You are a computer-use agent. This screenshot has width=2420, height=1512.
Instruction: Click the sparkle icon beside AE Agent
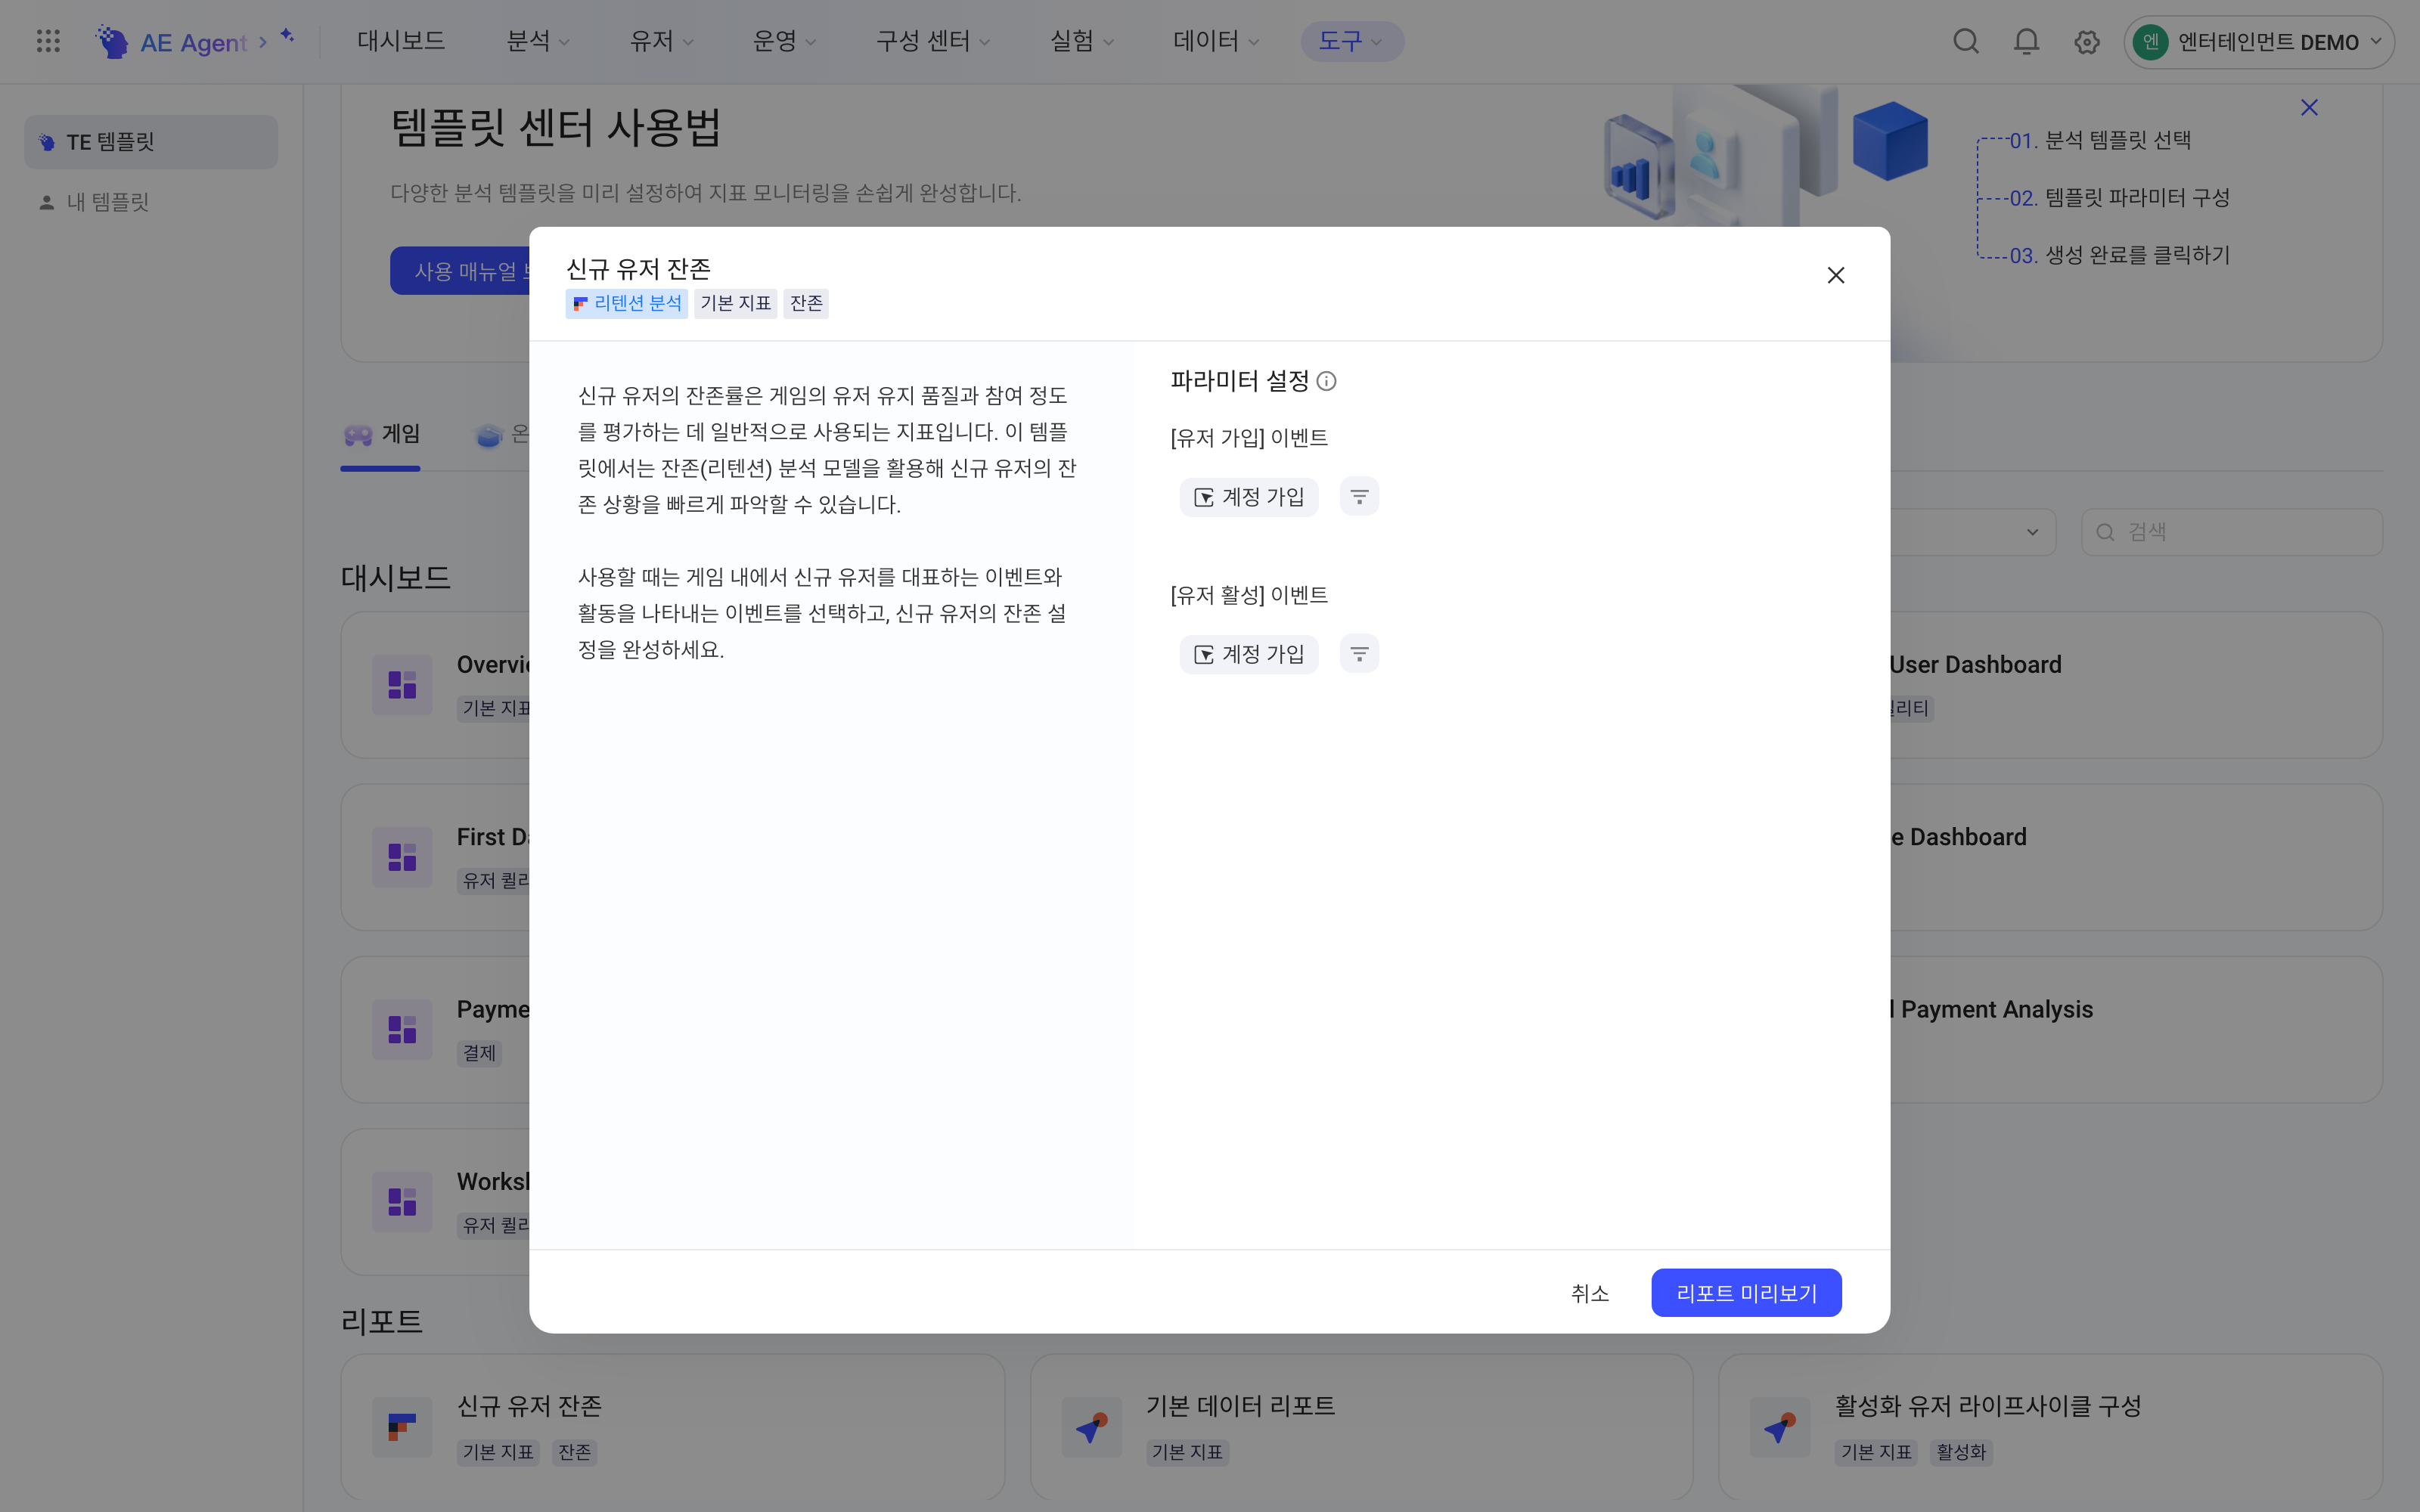click(288, 36)
